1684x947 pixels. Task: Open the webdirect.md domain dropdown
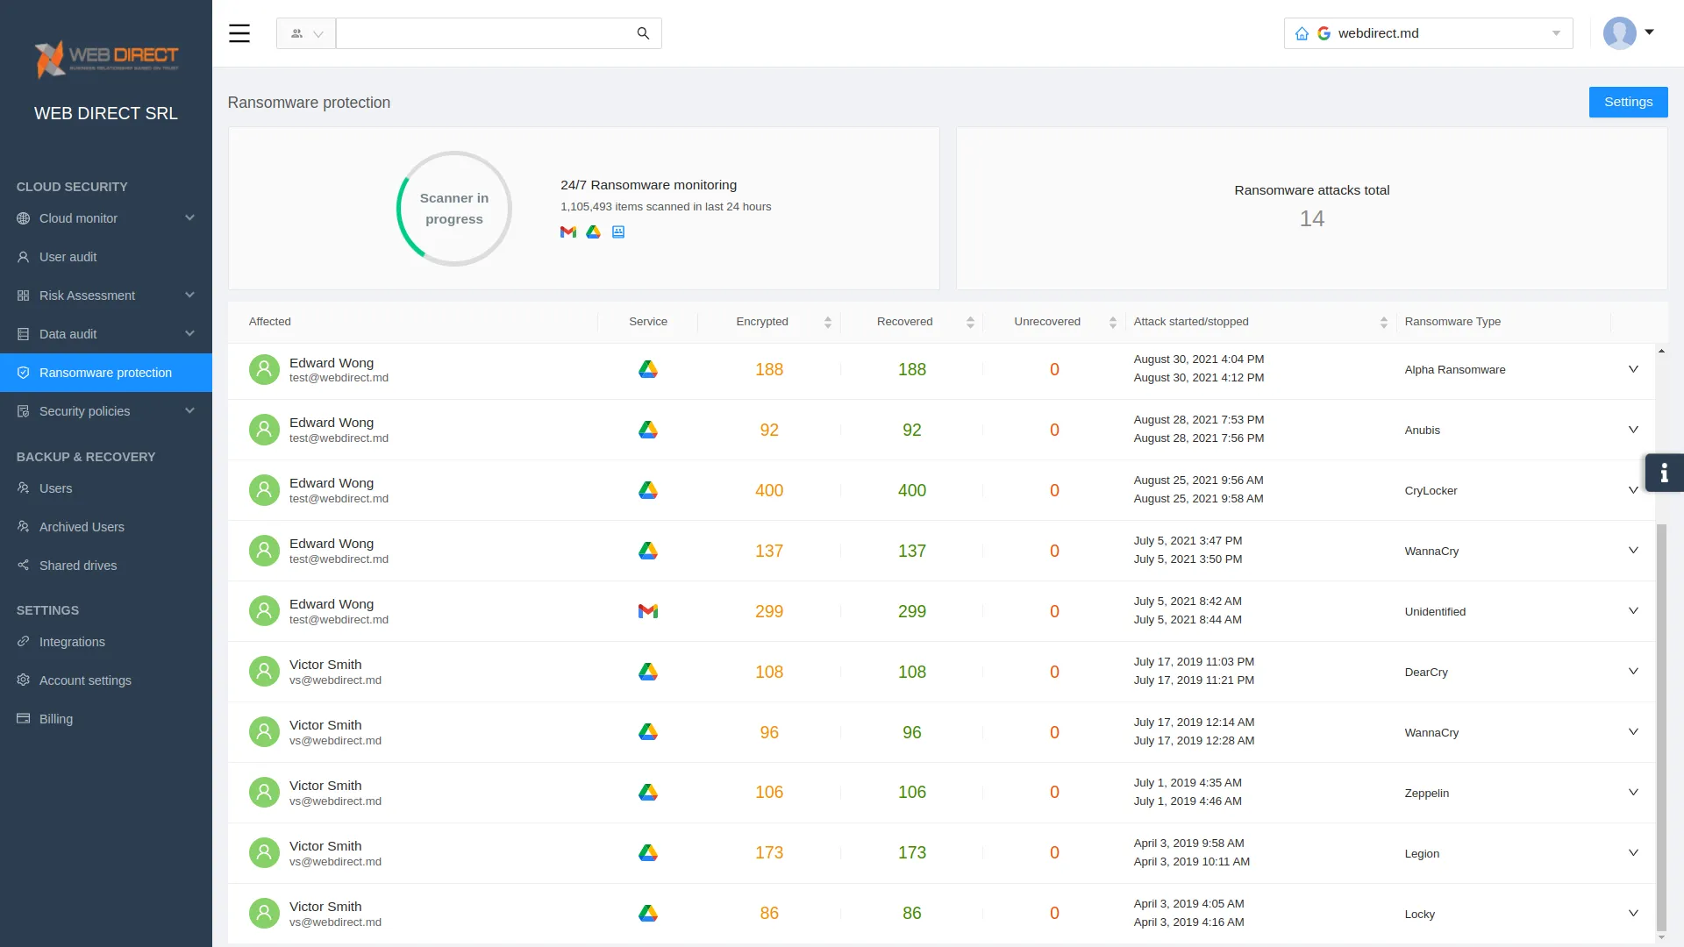point(1556,33)
